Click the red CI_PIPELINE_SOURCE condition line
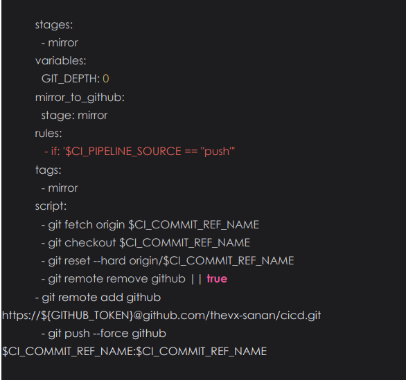This screenshot has width=406, height=380. 139,152
